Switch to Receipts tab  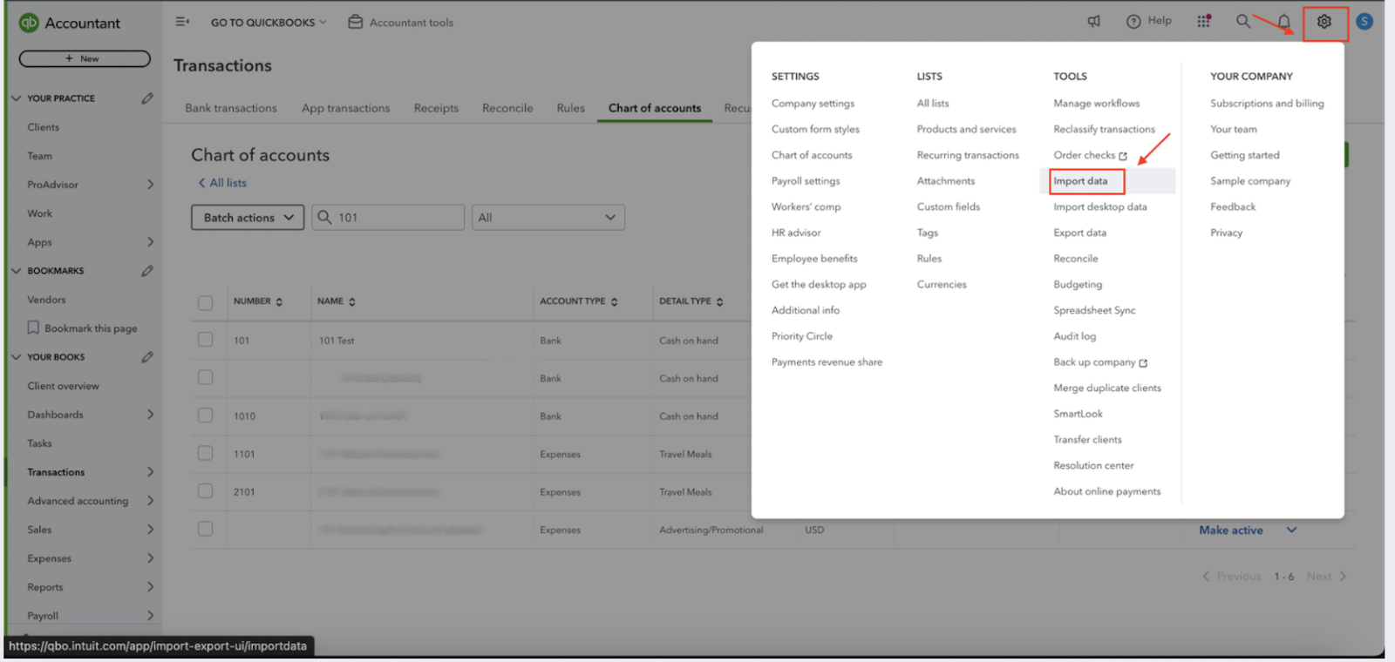coord(436,108)
